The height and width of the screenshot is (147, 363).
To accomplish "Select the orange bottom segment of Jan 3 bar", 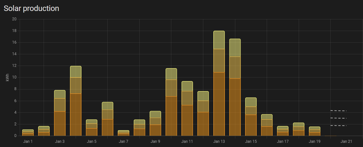I will click(x=60, y=124).
